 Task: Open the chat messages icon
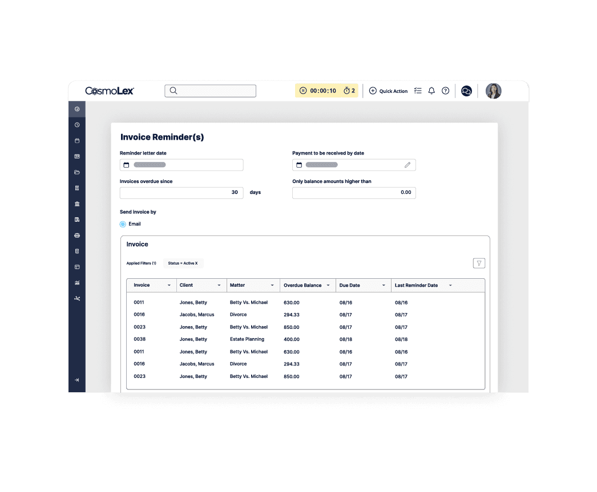click(x=466, y=91)
